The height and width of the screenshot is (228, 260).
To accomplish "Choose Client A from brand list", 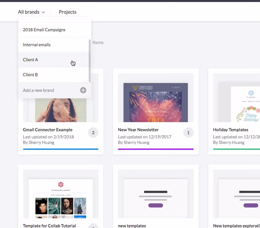I will pos(54,60).
